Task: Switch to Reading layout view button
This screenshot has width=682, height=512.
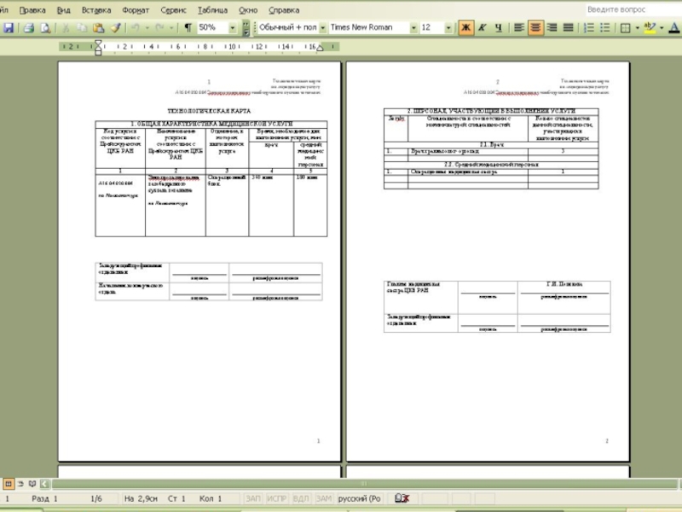Action: click(32, 484)
